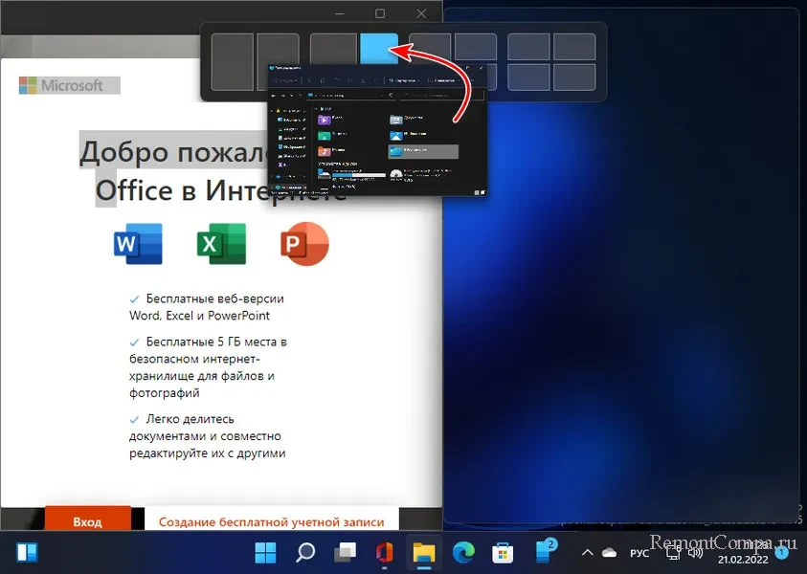The image size is (807, 574).
Task: Click the OneDrive cloud tray icon
Action: pos(610,553)
